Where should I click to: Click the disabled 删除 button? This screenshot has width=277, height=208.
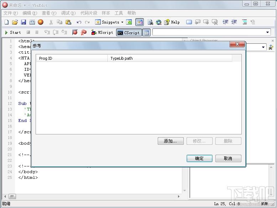click(228, 141)
